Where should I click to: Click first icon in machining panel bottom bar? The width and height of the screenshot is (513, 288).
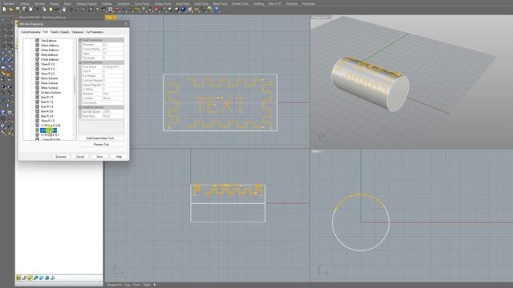(x=18, y=278)
